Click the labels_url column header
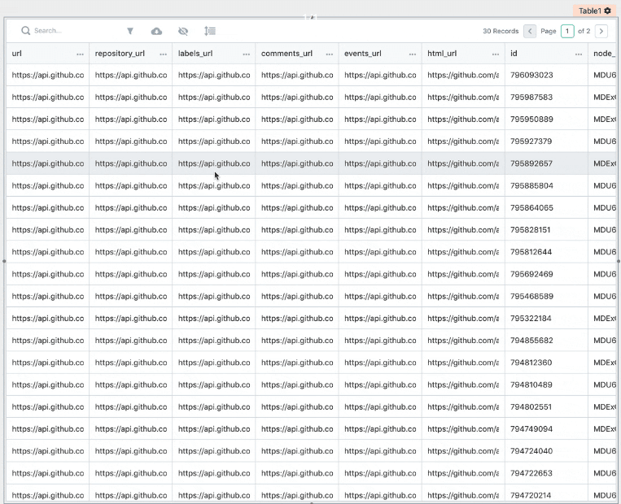The width and height of the screenshot is (621, 504). pos(214,54)
